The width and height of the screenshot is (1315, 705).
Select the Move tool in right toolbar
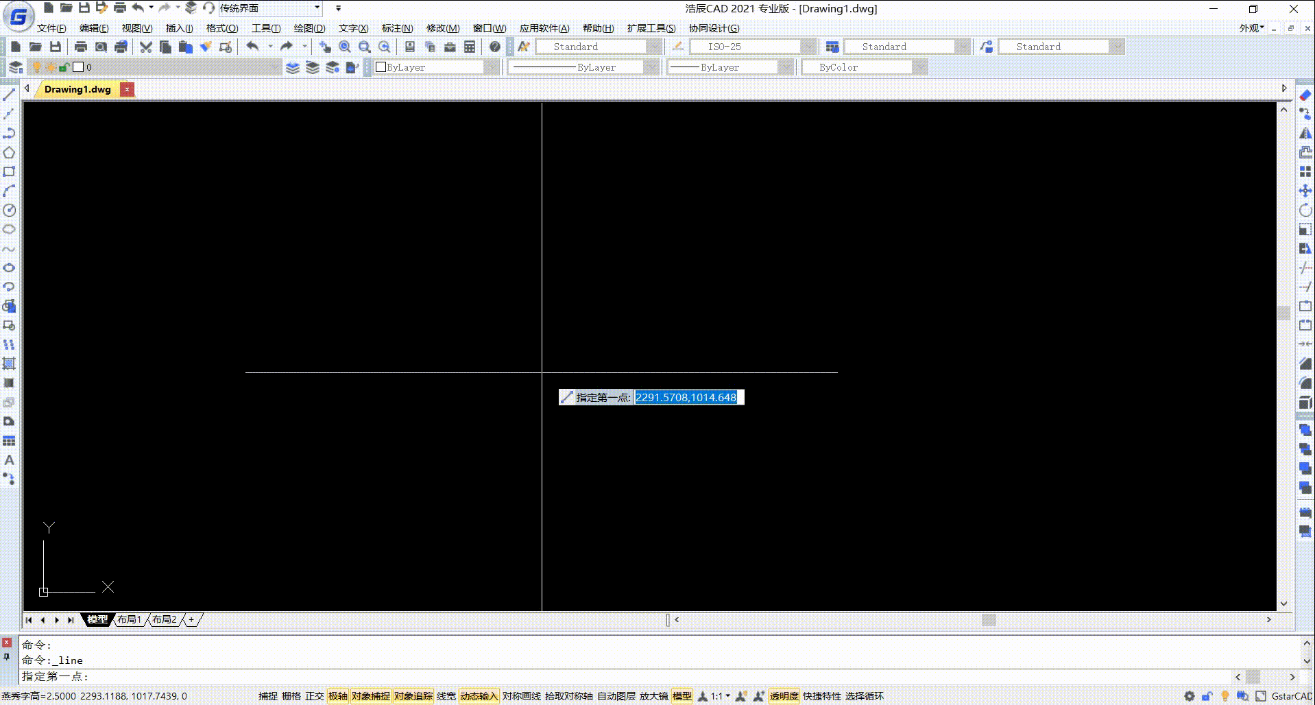click(x=1305, y=191)
